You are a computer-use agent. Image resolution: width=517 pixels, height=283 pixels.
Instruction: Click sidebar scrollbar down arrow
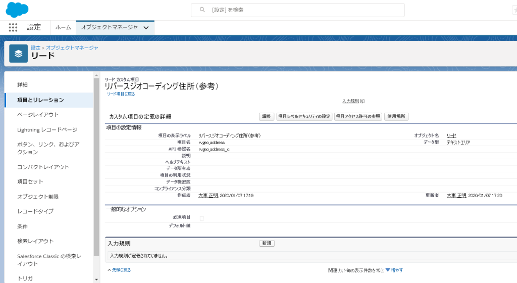pos(96,279)
